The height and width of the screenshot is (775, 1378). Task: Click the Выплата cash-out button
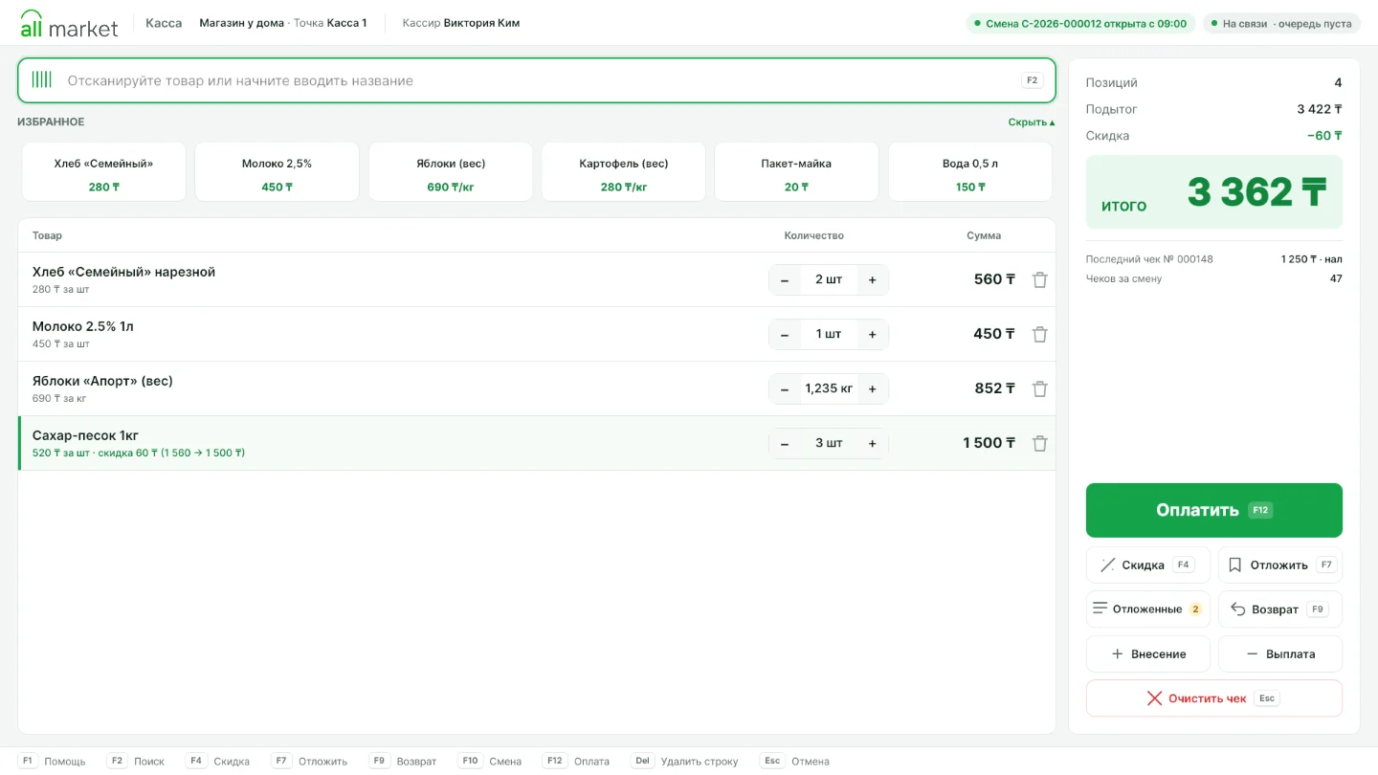(1280, 654)
